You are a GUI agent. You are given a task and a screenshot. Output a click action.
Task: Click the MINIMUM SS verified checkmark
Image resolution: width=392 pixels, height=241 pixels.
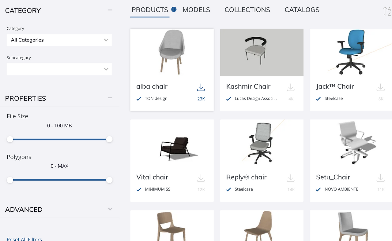tap(139, 189)
